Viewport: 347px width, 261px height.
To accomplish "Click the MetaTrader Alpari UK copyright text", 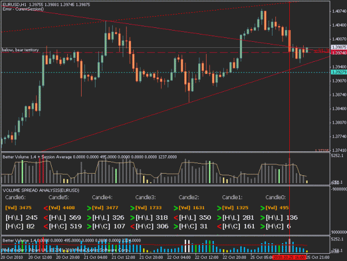I will [x=66, y=250].
